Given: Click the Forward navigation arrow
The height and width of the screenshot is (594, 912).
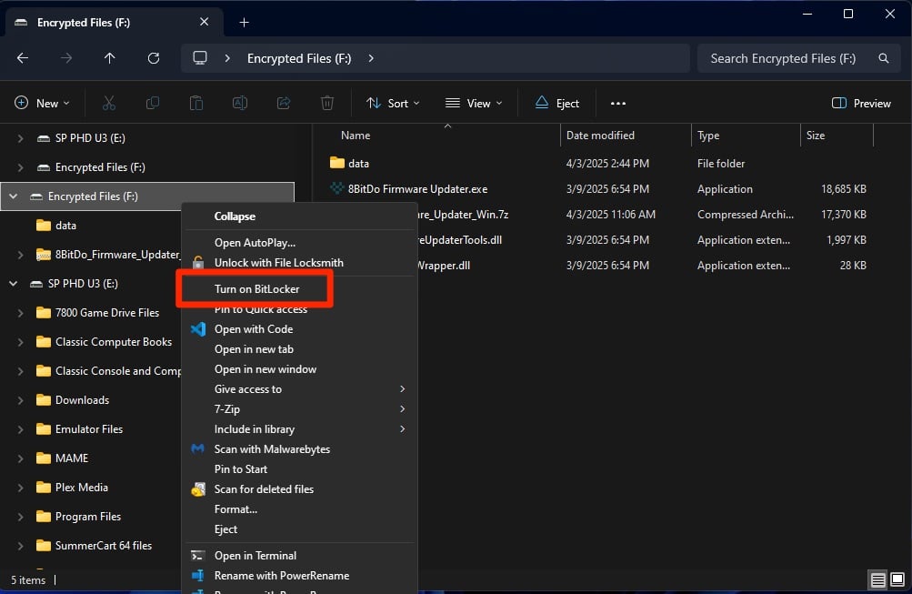Looking at the screenshot, I should 66,58.
